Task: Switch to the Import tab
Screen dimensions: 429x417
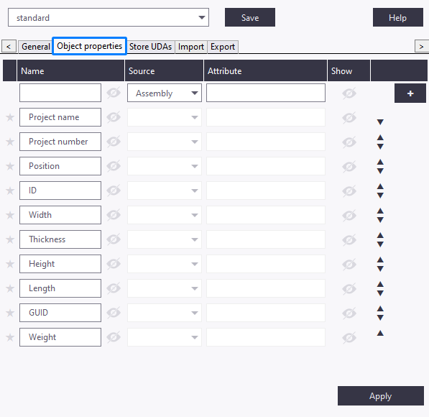Action: 191,47
